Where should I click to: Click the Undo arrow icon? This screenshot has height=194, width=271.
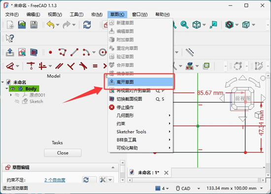(x=50, y=25)
